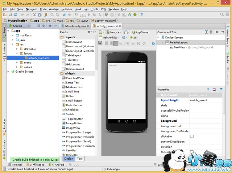Screen dimensions: 232x173
Task: Zoom in on the design preview
Action: point(128,43)
